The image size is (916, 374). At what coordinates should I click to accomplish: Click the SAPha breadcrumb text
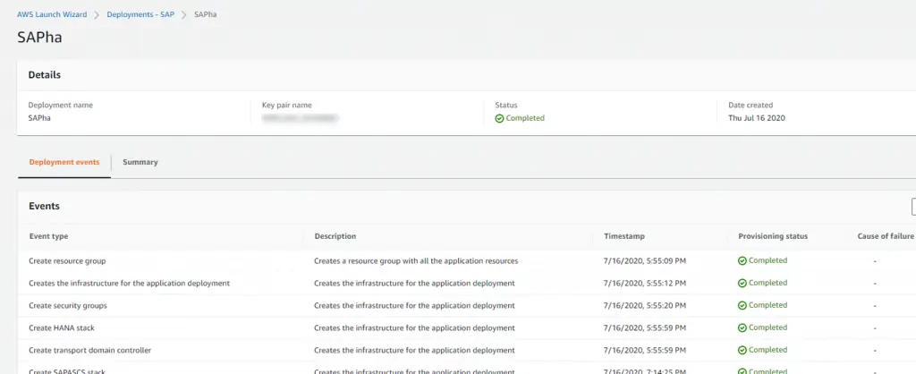[205, 14]
